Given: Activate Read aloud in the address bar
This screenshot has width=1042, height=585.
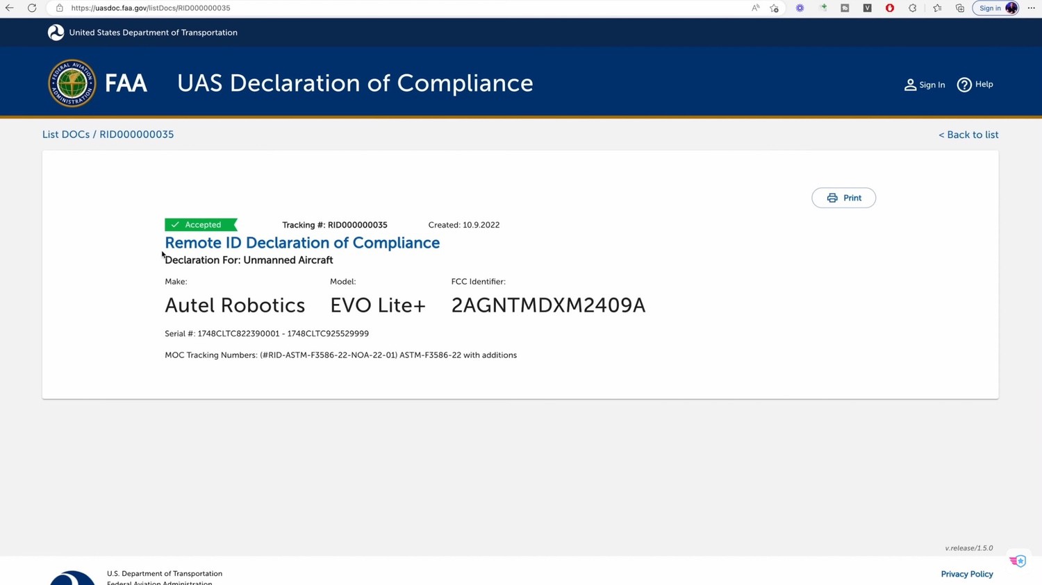Looking at the screenshot, I should [x=755, y=8].
